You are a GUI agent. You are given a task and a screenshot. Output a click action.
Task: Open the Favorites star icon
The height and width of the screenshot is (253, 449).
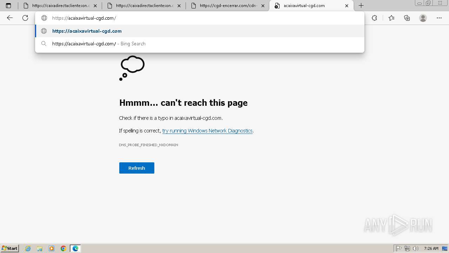(391, 18)
